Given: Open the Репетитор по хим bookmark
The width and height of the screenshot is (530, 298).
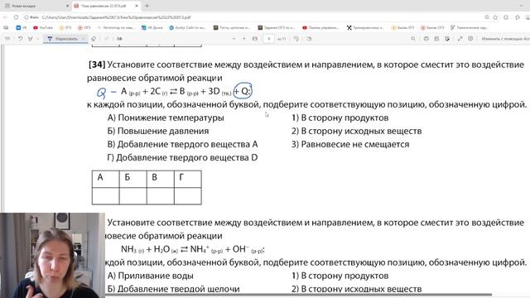Looking at the screenshot, I should point(116,27).
